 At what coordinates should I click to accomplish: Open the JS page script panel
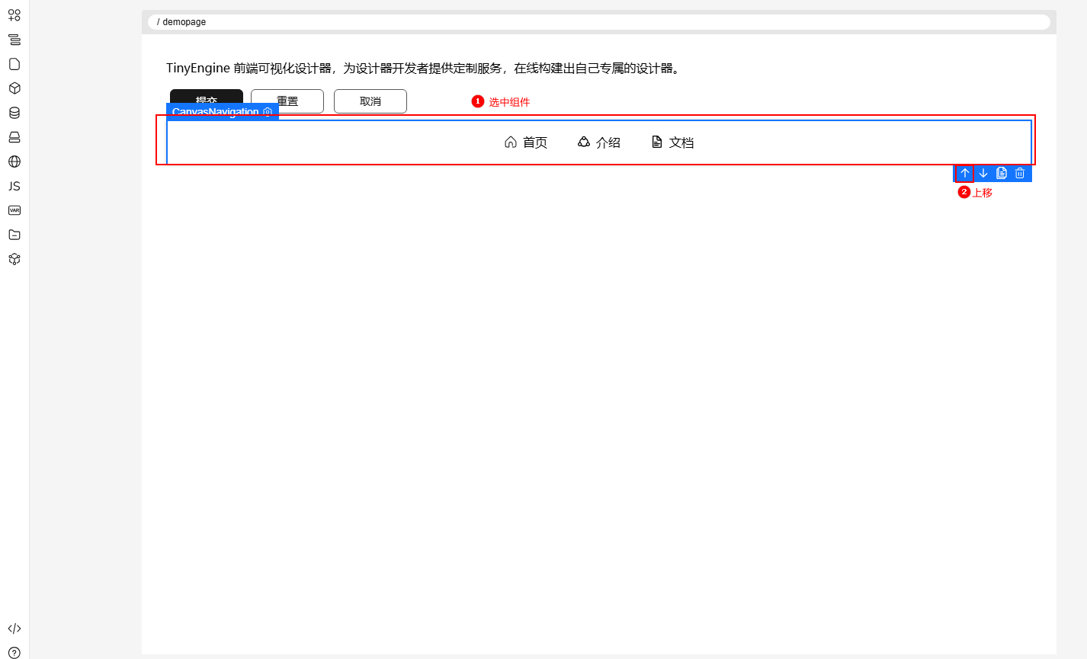14,186
